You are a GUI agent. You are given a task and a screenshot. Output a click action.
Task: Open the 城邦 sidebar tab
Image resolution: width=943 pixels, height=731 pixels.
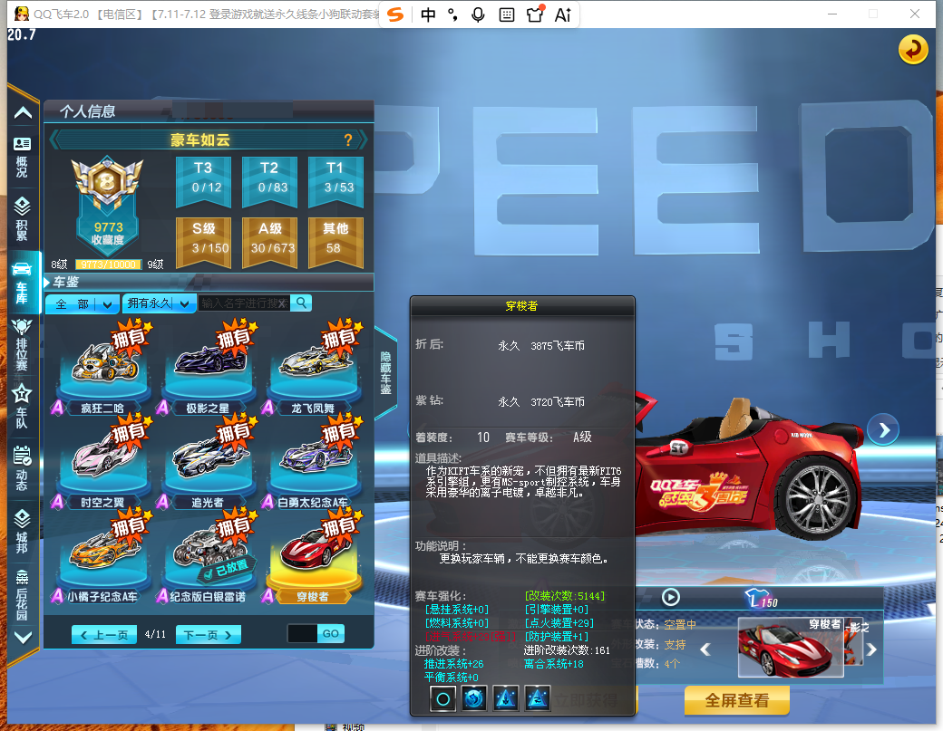click(23, 531)
